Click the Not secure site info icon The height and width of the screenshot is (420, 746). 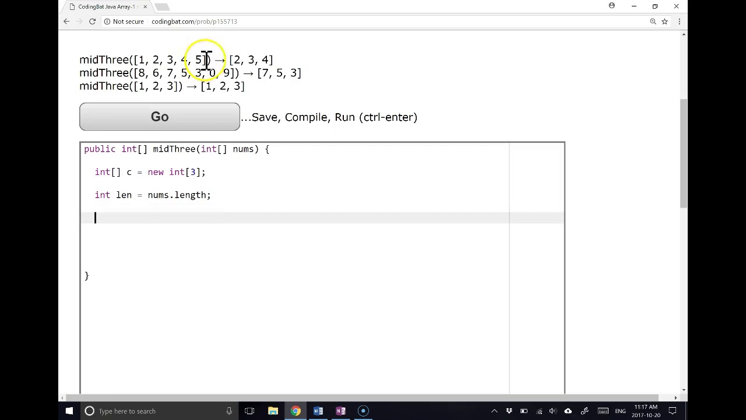107,22
